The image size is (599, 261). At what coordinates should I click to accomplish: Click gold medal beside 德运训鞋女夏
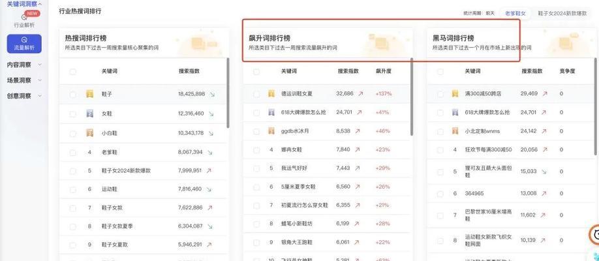pos(271,93)
